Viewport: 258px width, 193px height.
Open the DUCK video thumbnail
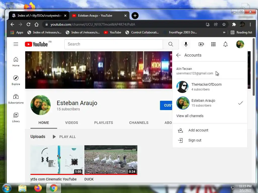coord(111,160)
